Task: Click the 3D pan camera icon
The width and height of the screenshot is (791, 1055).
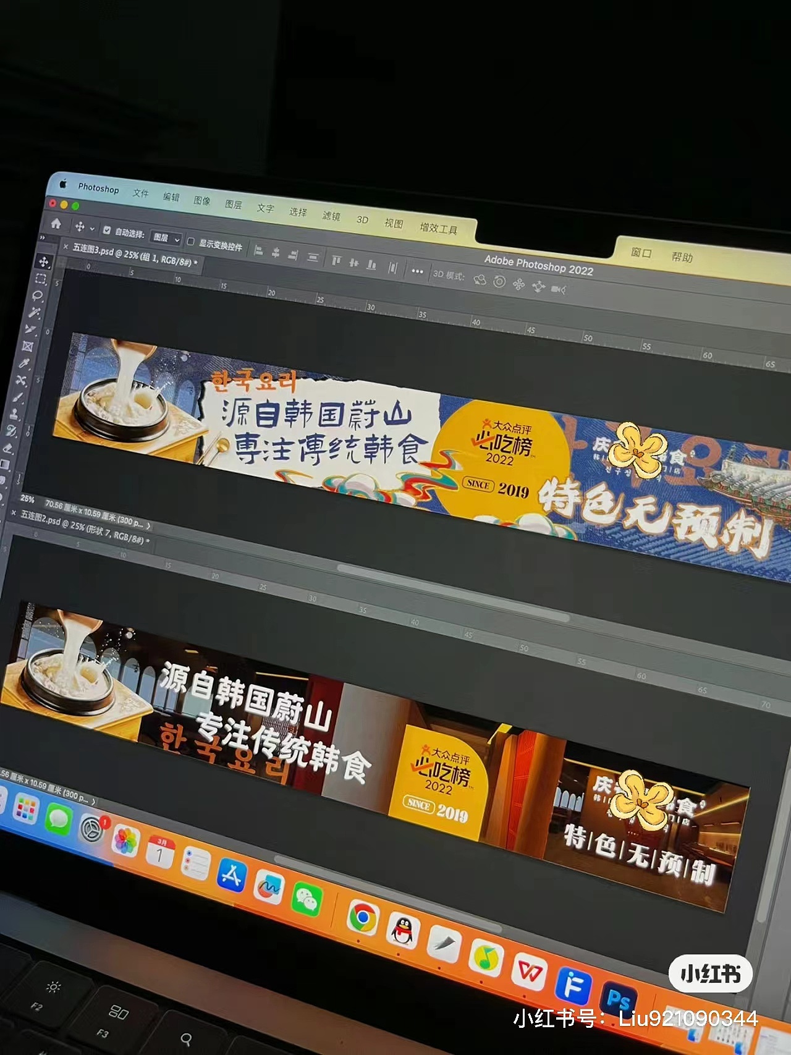Action: [x=519, y=284]
